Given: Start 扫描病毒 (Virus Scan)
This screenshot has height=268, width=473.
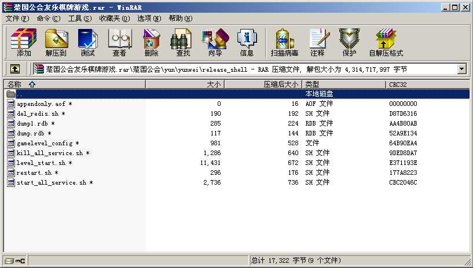Looking at the screenshot, I should pos(284,42).
